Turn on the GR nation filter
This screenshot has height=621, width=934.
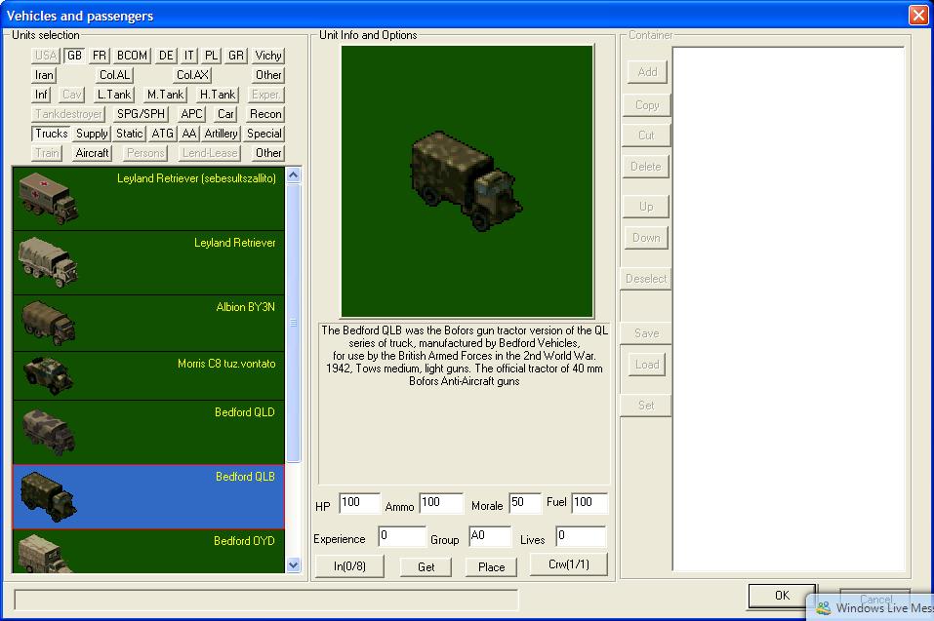point(236,56)
